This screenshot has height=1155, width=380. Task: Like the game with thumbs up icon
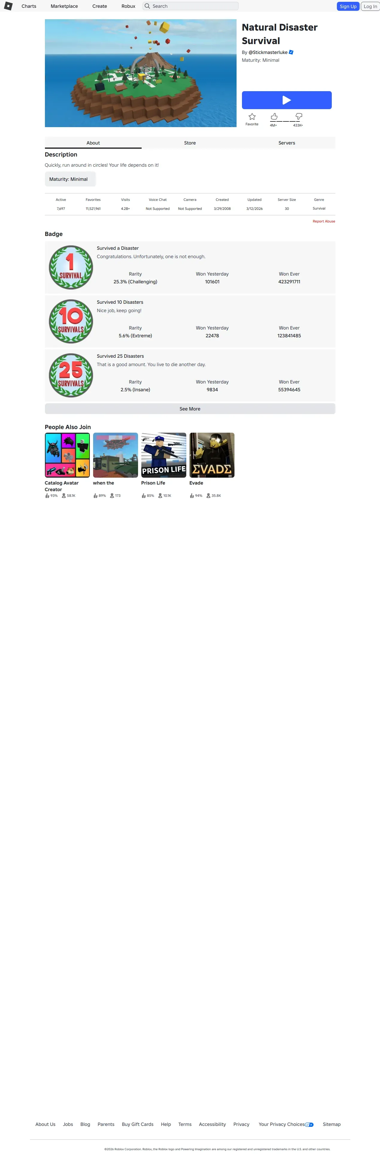pyautogui.click(x=274, y=117)
